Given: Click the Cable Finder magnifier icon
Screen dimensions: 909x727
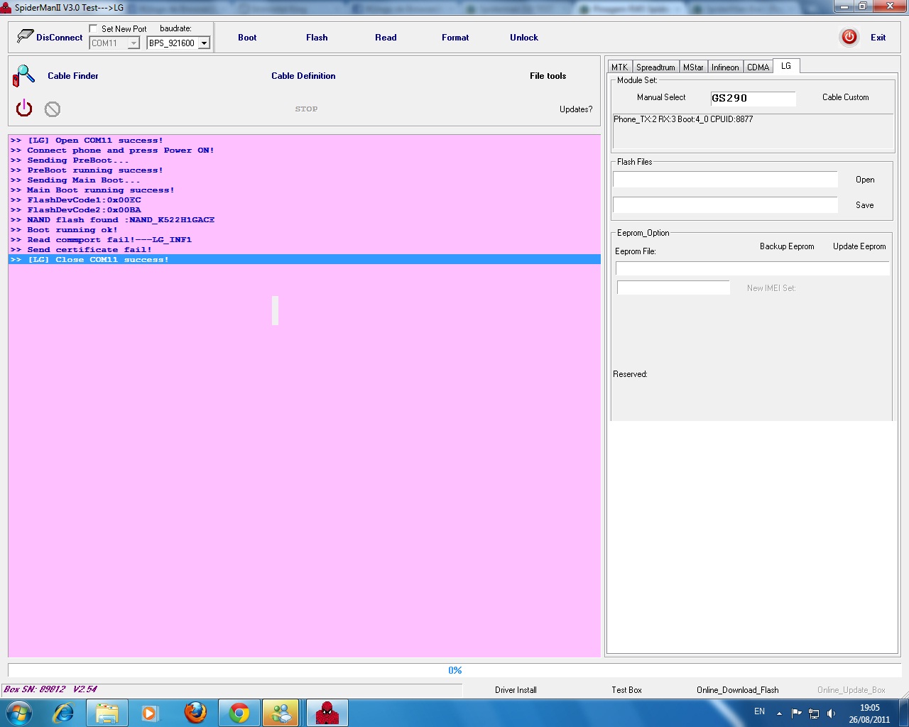Looking at the screenshot, I should 23,75.
